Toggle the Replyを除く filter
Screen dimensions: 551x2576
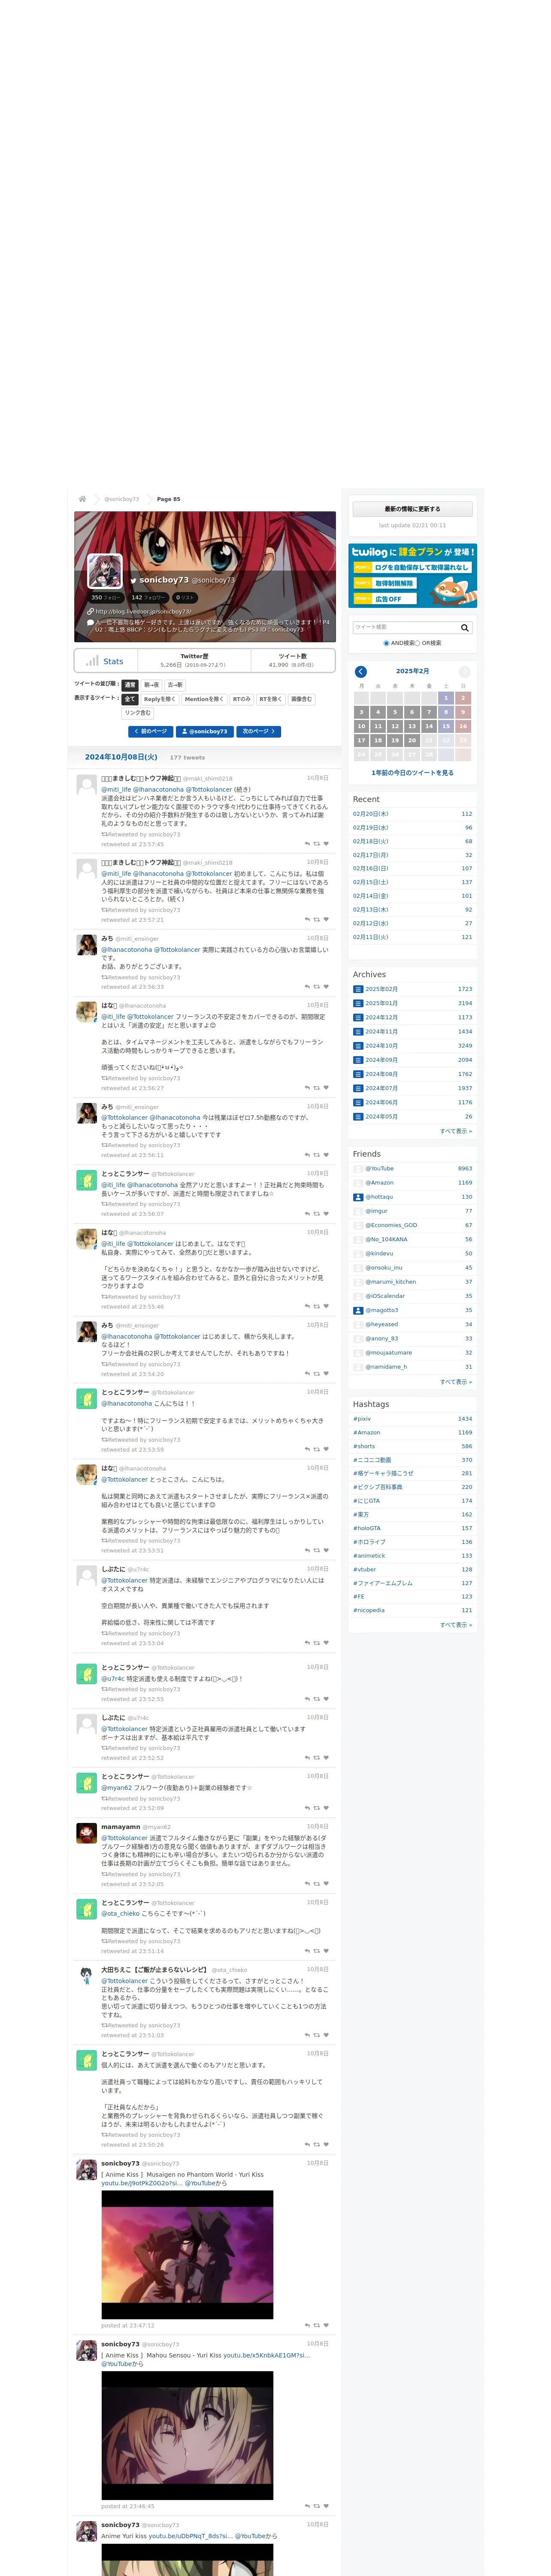(159, 699)
